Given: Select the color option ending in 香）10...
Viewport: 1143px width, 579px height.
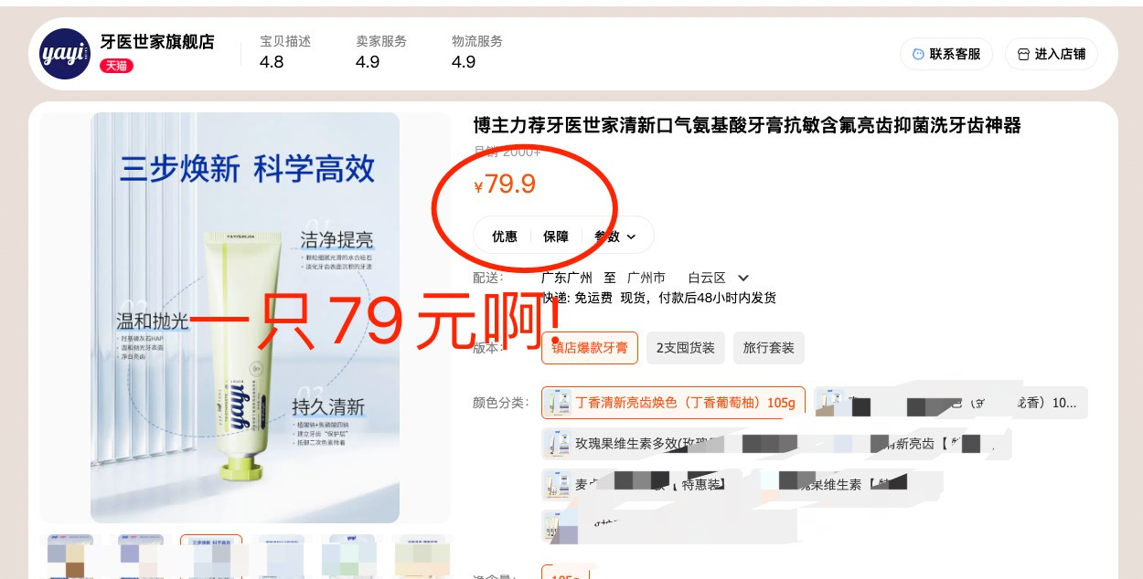Looking at the screenshot, I should 951,403.
